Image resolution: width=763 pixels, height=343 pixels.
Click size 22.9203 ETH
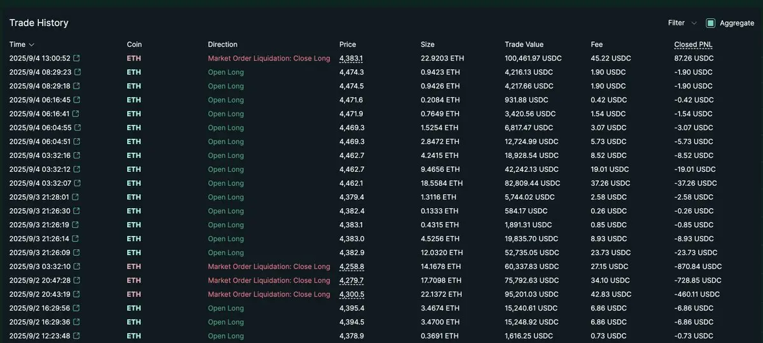tap(442, 59)
